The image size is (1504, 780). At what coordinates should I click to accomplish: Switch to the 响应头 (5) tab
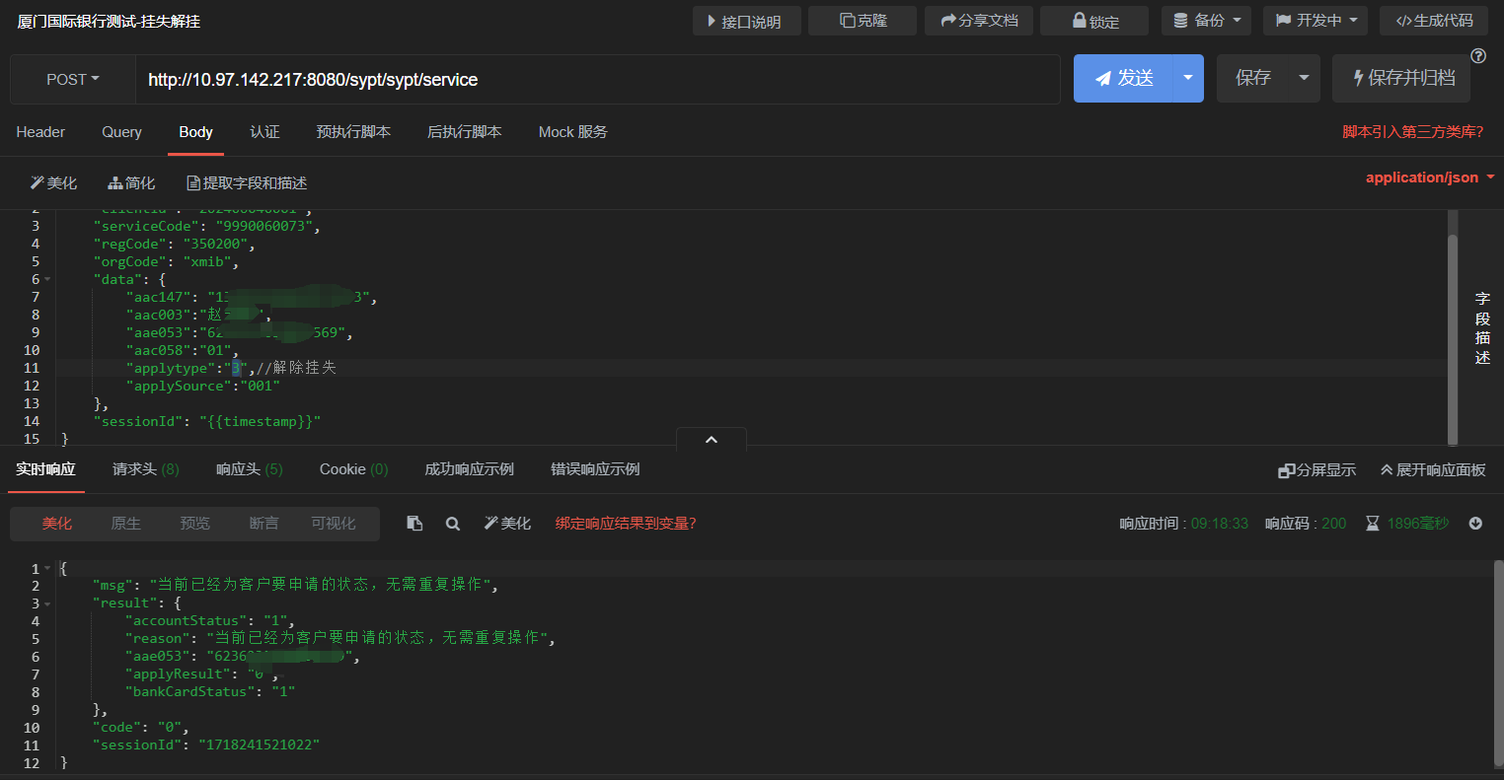pyautogui.click(x=250, y=469)
